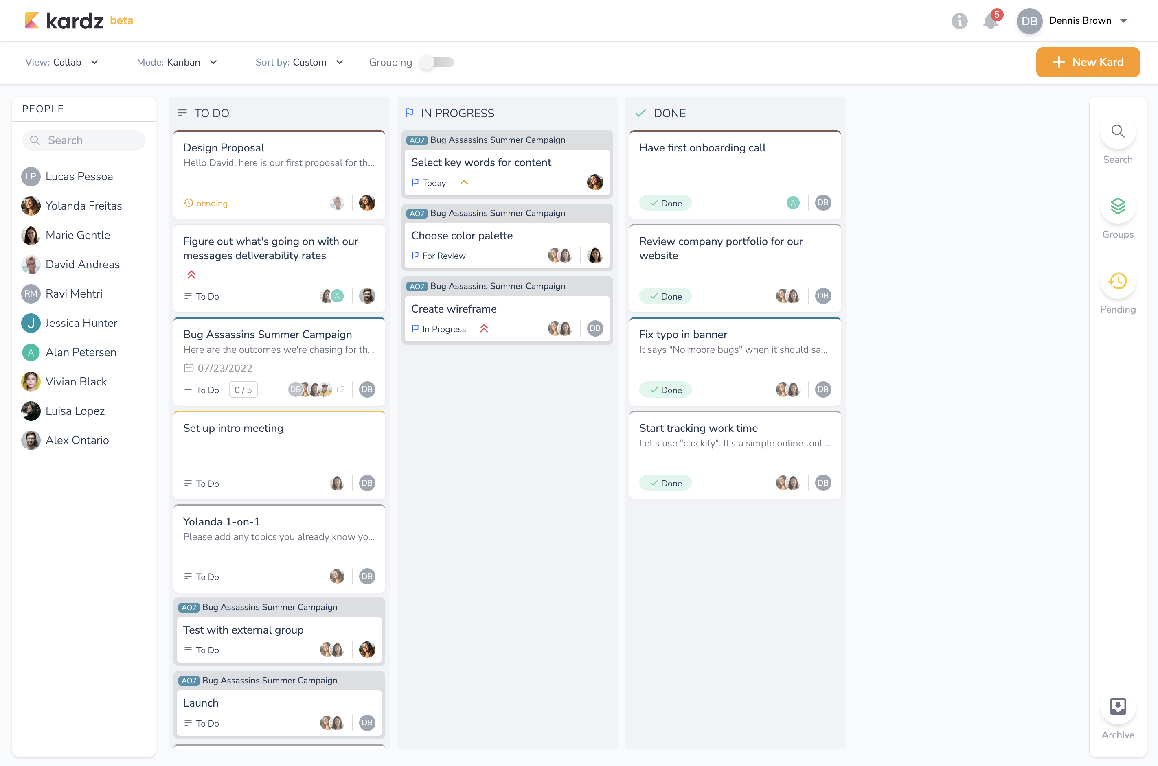Click Ravi Mehtri RM avatar
The height and width of the screenshot is (766, 1158).
(x=31, y=293)
